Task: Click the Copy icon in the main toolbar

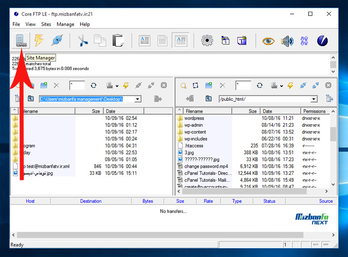Action: tap(100, 40)
